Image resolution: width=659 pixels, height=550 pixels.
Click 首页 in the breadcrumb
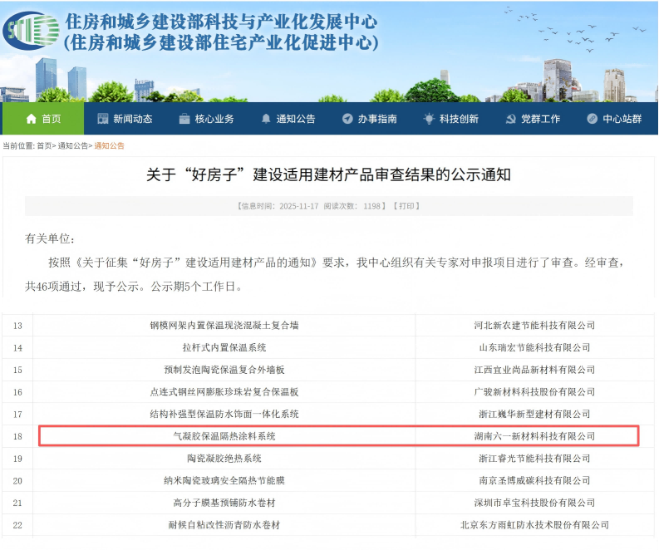pyautogui.click(x=44, y=145)
